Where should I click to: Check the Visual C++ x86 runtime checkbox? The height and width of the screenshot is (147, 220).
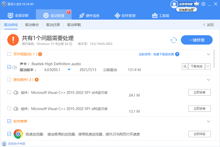click(x=9, y=108)
